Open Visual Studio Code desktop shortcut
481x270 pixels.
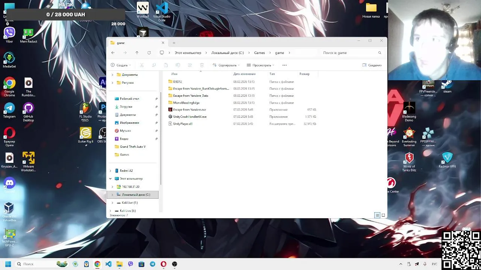coord(162,12)
